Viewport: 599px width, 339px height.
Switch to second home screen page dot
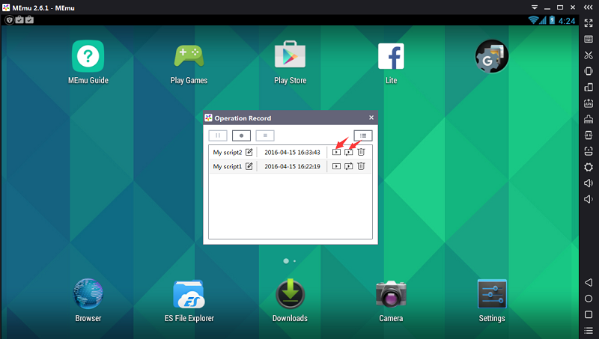coord(294,261)
